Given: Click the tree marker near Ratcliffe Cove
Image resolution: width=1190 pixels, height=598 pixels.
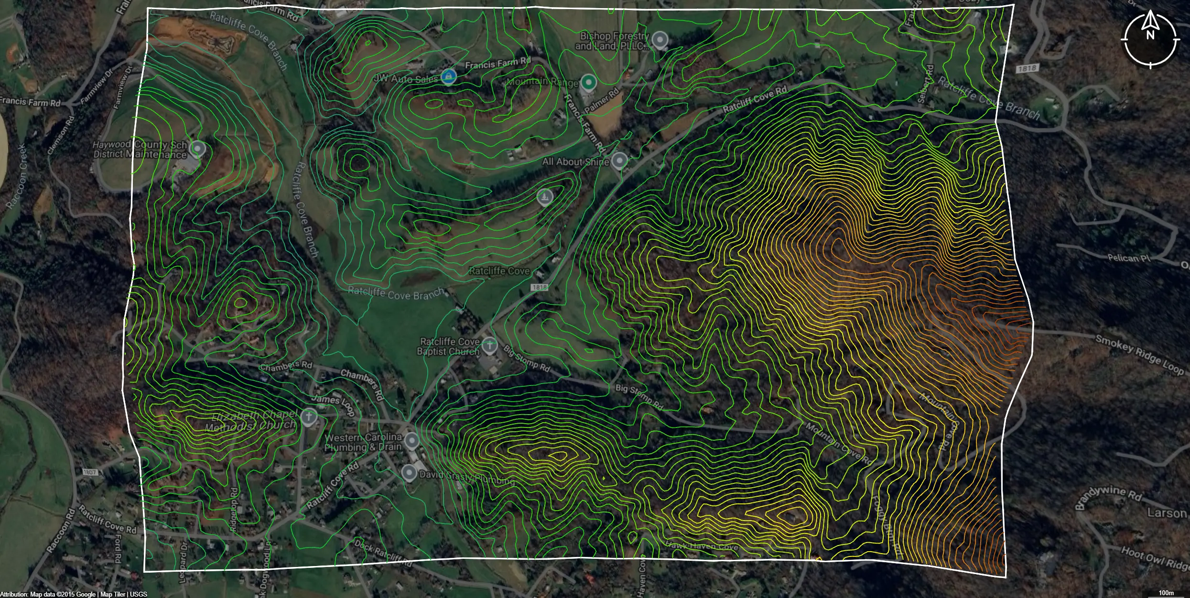Looking at the screenshot, I should coord(544,196).
